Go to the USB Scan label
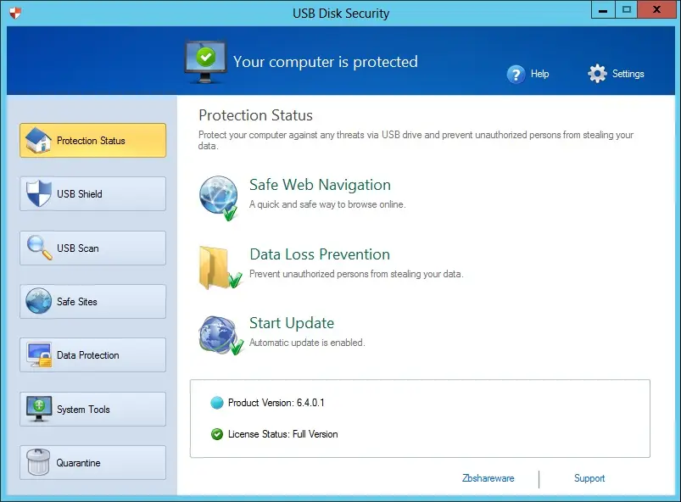Viewport: 681px width, 502px height. pos(78,248)
